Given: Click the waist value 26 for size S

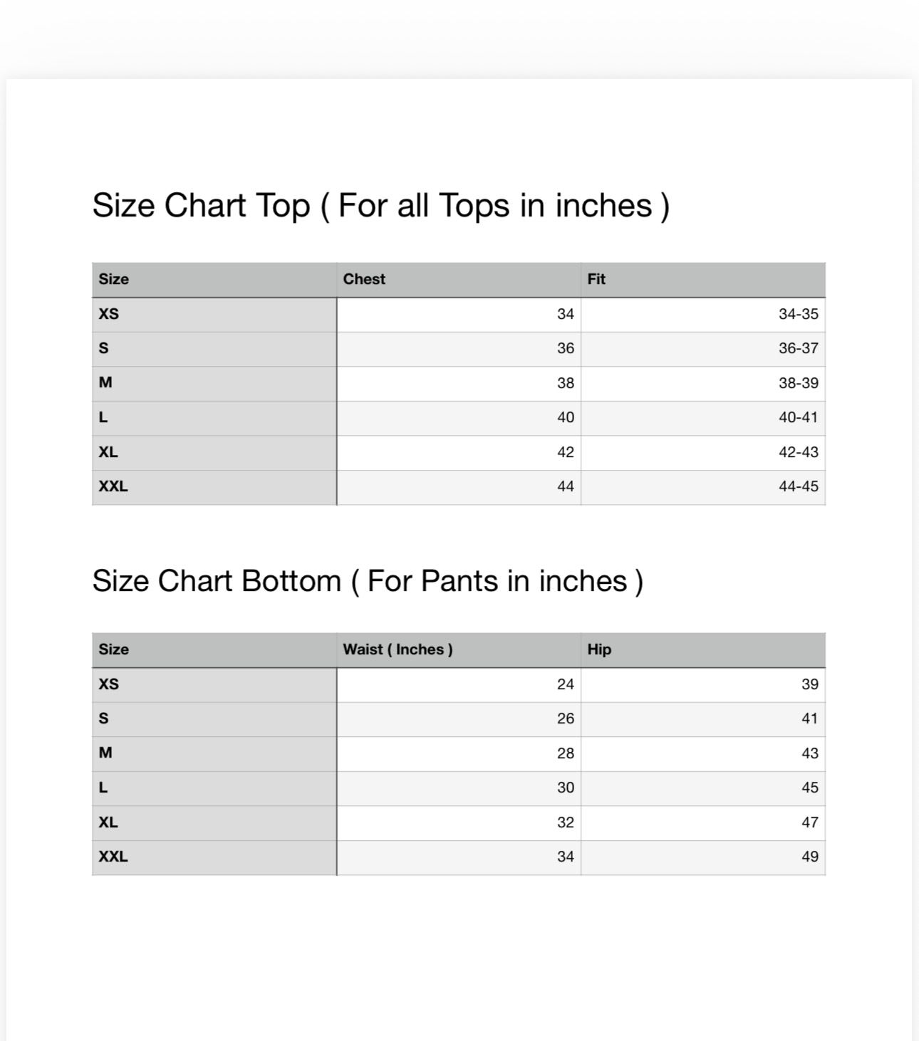Looking at the screenshot, I should (x=565, y=718).
